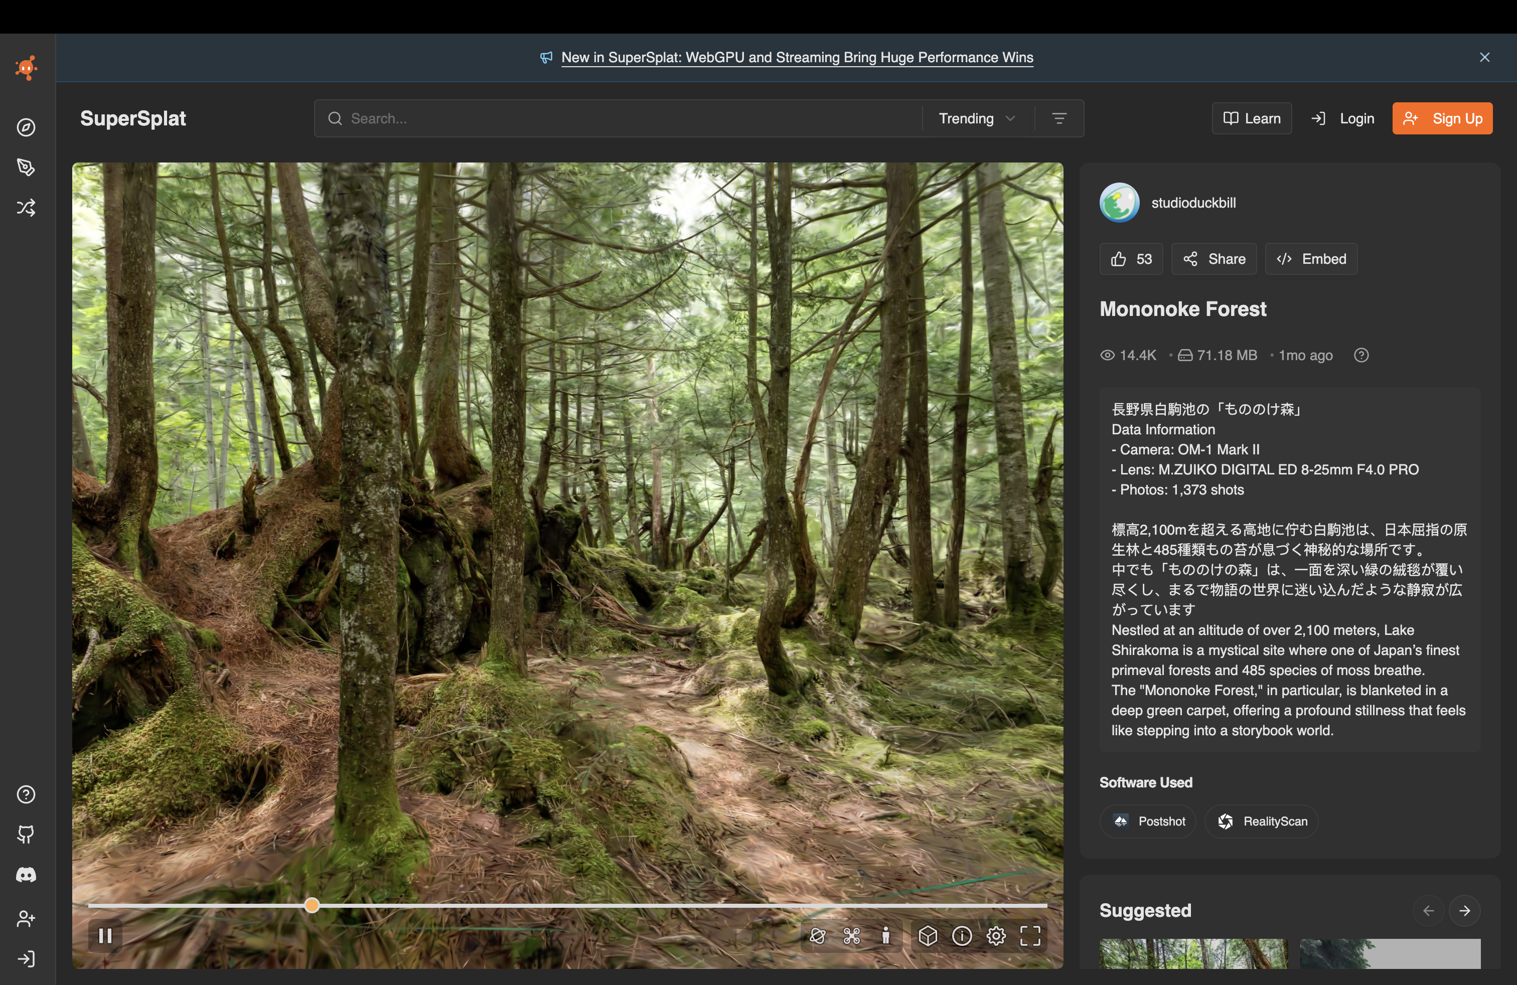
Task: Switch to orbit camera mode in the viewer
Action: point(818,935)
